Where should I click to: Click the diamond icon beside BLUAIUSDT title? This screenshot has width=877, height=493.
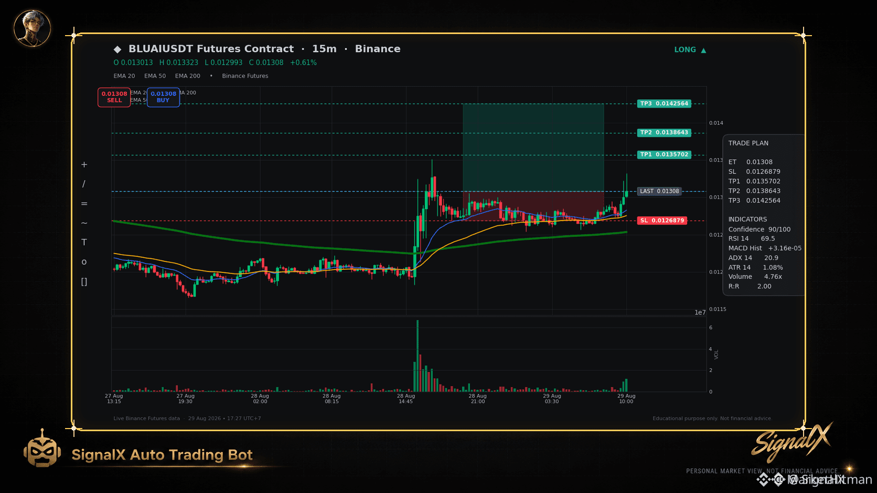tap(117, 49)
